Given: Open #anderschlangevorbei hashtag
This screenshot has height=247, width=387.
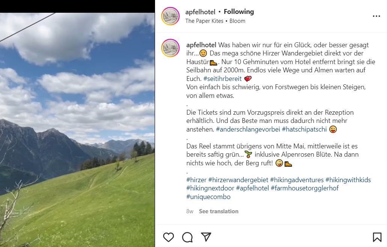Looking at the screenshot, I should click(248, 129).
